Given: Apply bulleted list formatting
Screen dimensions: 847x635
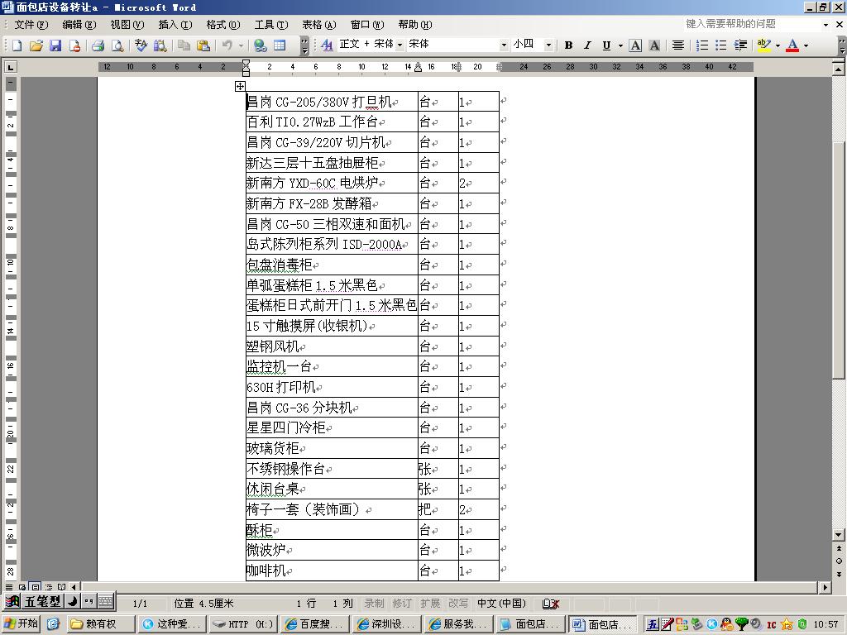Looking at the screenshot, I should coord(720,45).
